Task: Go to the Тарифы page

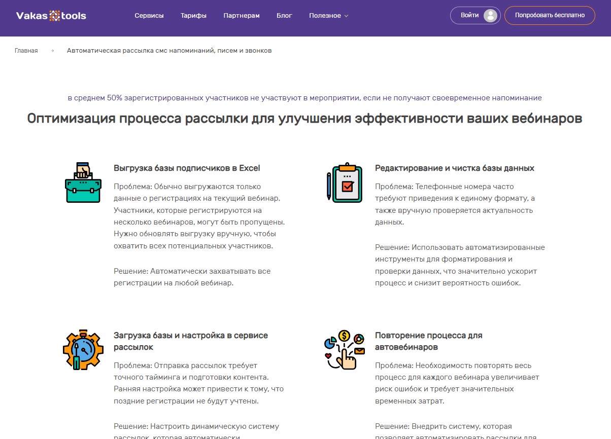Action: pos(193,16)
